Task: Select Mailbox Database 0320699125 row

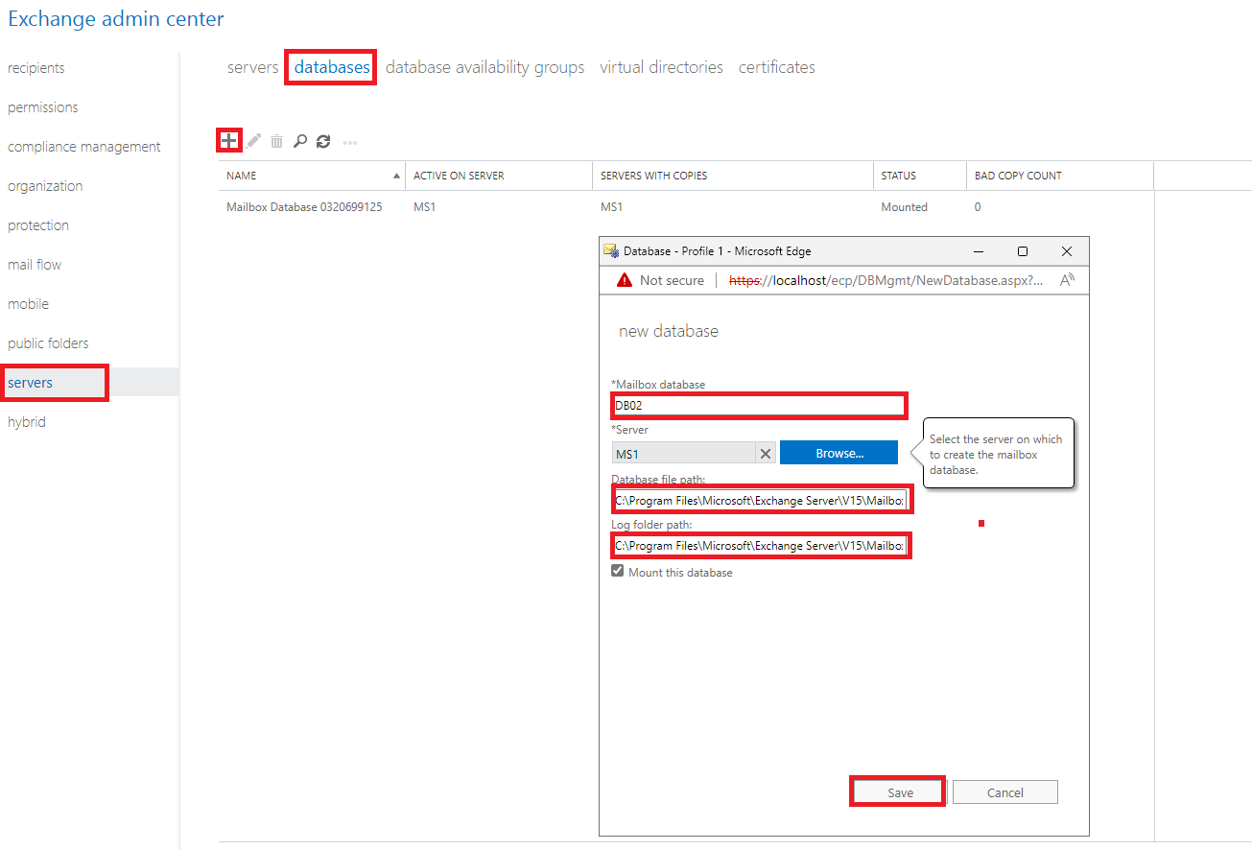Action: (x=687, y=207)
